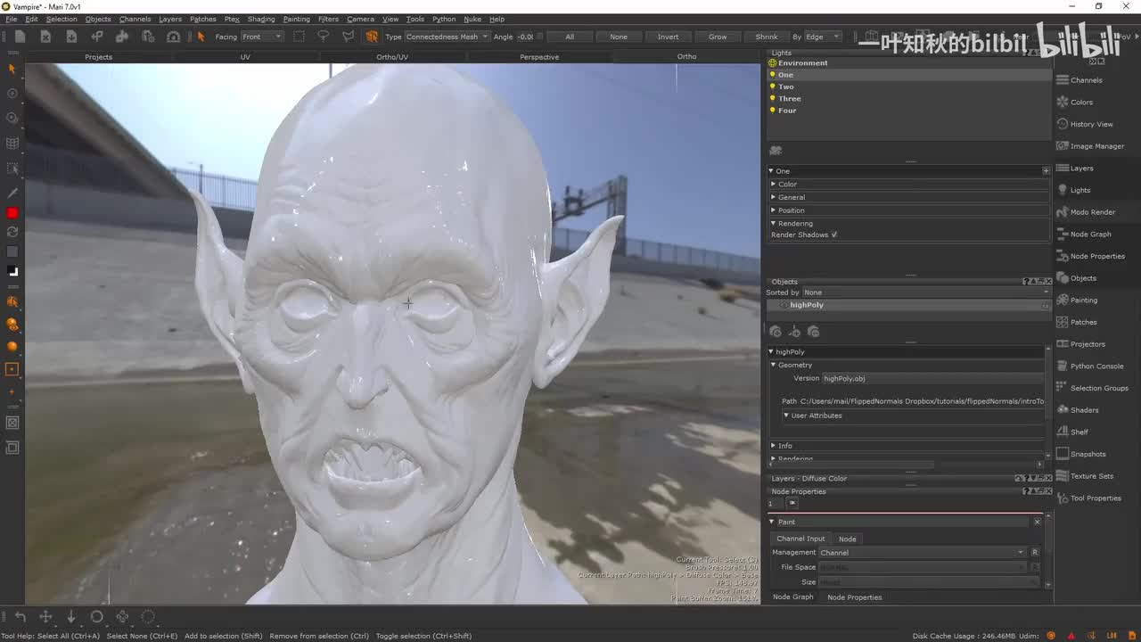Select the arrow Select tool in left toolbar
1141x642 pixels.
12,69
